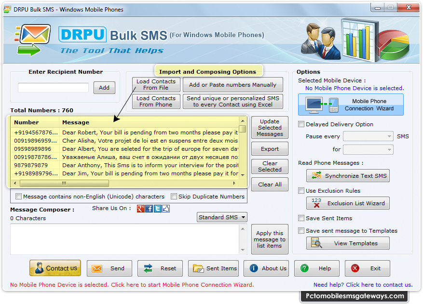This screenshot has width=423, height=304.
Task: Click the green question mark Help icon
Action: [304, 268]
